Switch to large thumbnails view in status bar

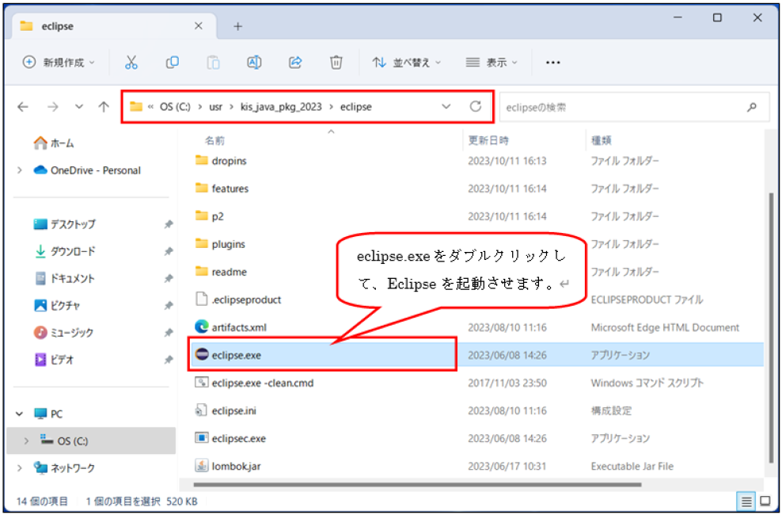point(765,501)
